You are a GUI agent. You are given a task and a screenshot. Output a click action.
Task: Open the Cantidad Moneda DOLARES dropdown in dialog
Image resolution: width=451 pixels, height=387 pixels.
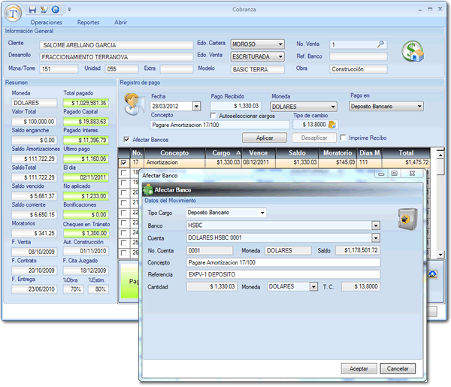(x=313, y=286)
